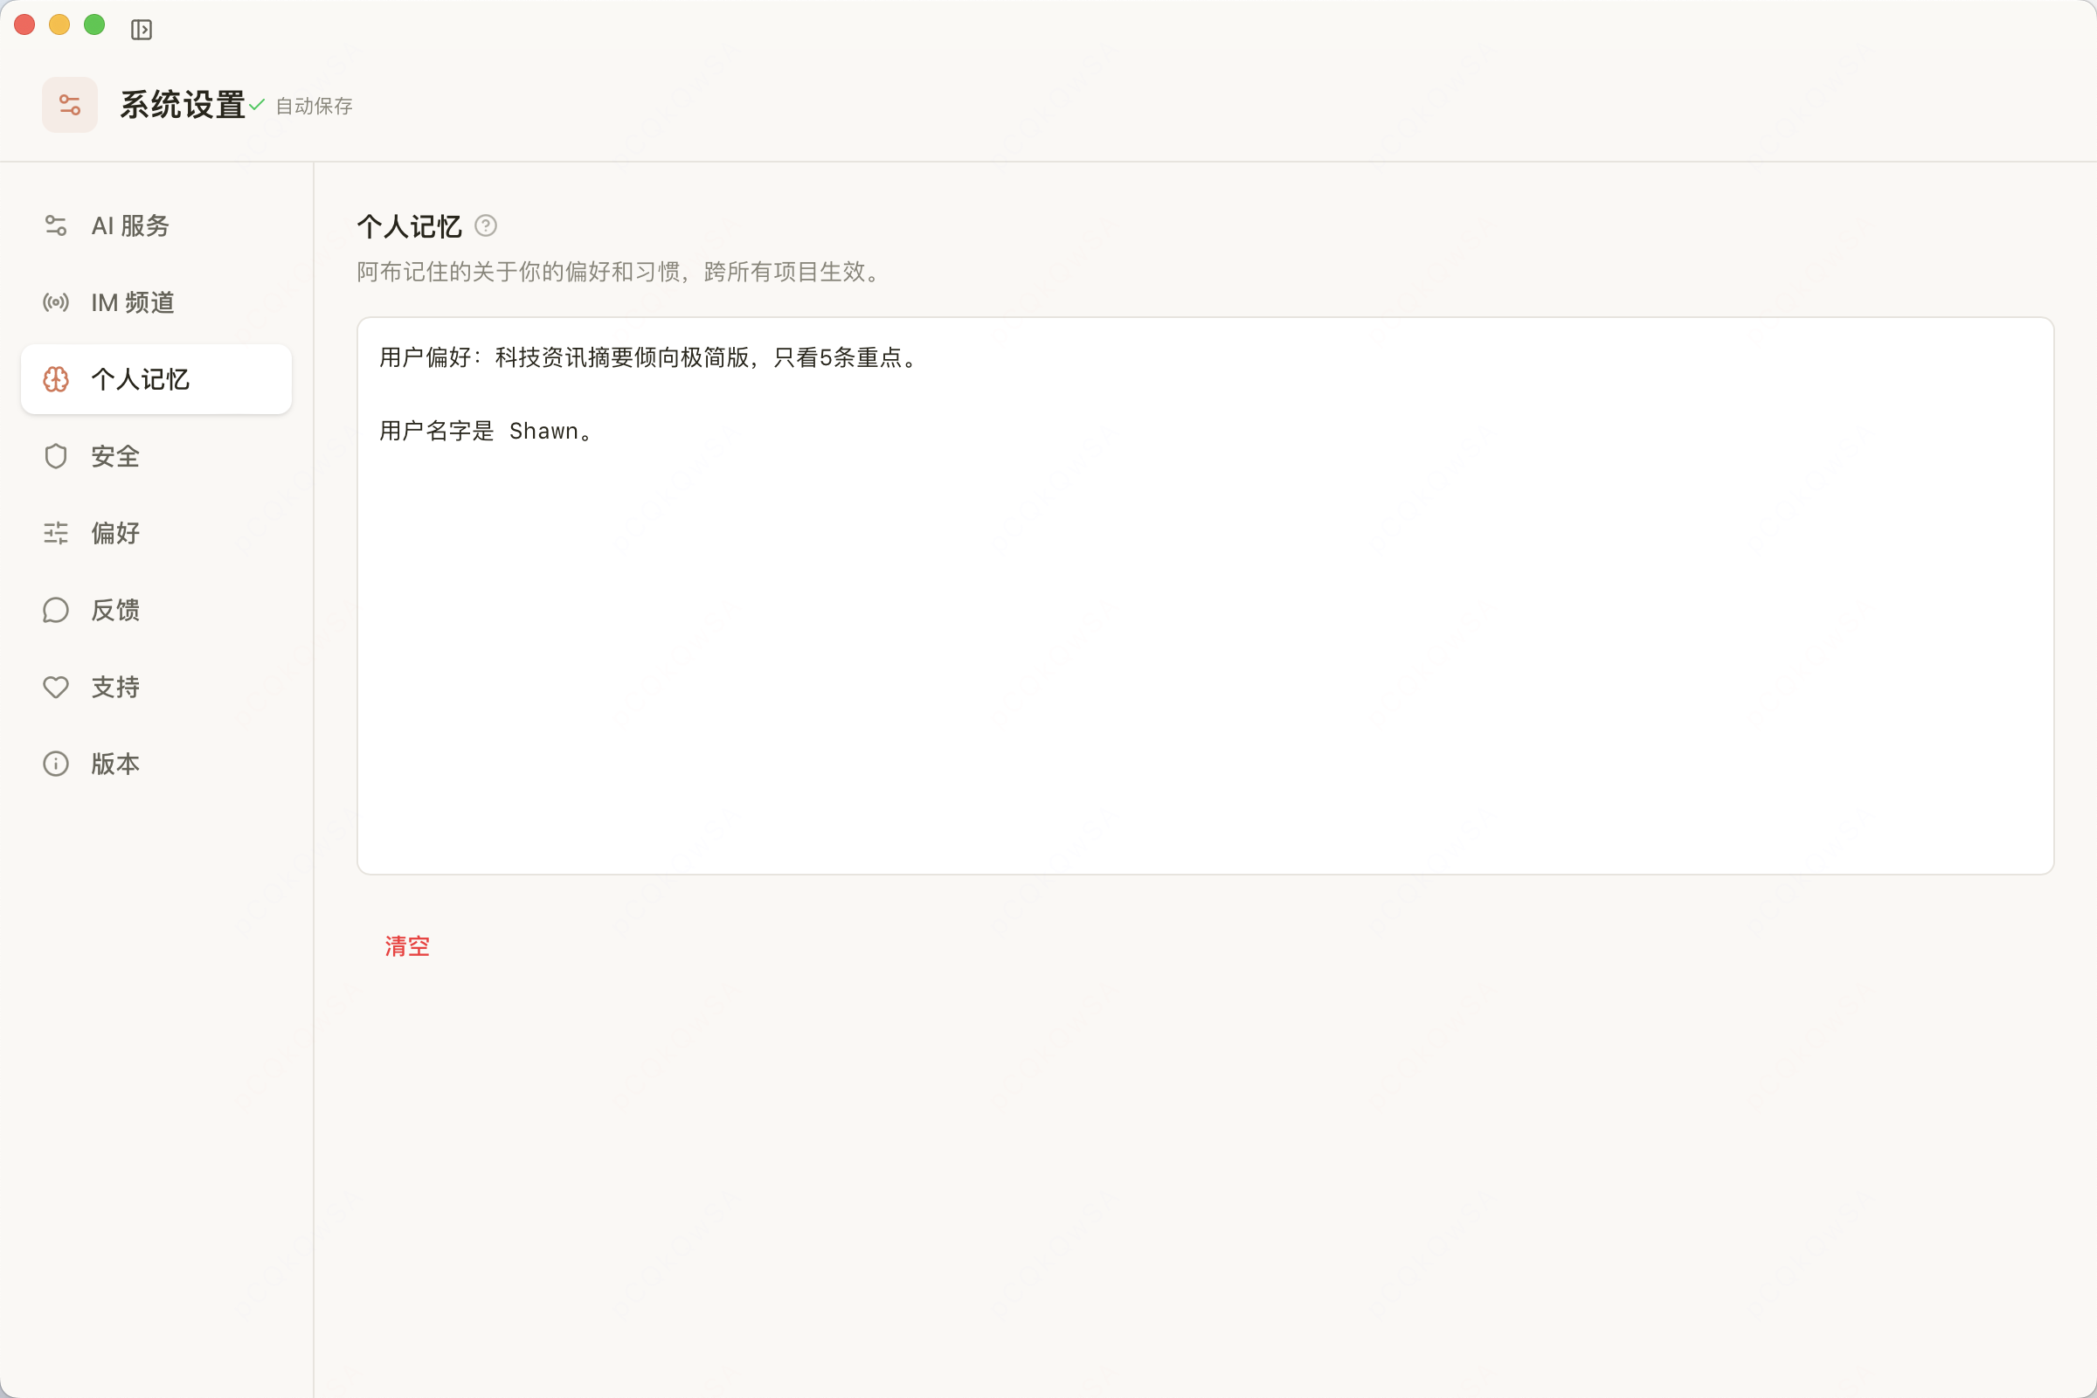The height and width of the screenshot is (1398, 2097).
Task: Click the 自动保存 status label
Action: click(314, 106)
